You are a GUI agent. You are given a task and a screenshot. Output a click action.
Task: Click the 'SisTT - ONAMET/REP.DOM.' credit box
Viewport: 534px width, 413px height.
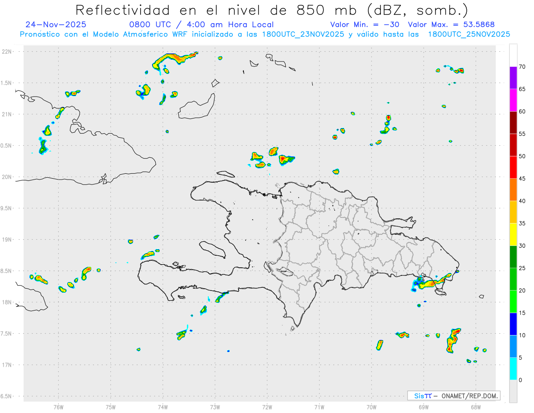point(454,396)
